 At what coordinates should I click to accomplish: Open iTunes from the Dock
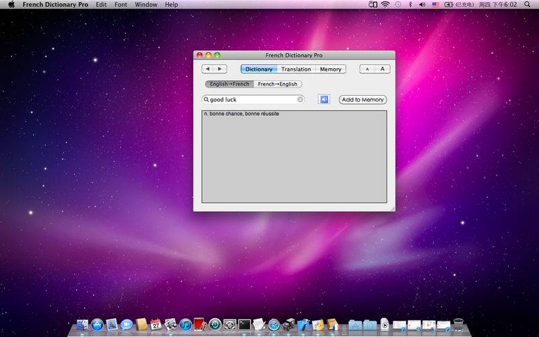(186, 325)
